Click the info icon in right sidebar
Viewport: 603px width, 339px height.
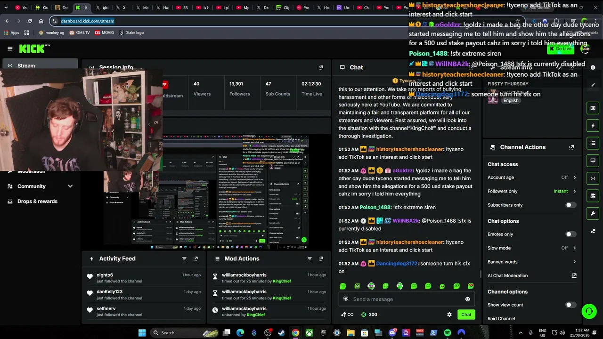pyautogui.click(x=593, y=67)
